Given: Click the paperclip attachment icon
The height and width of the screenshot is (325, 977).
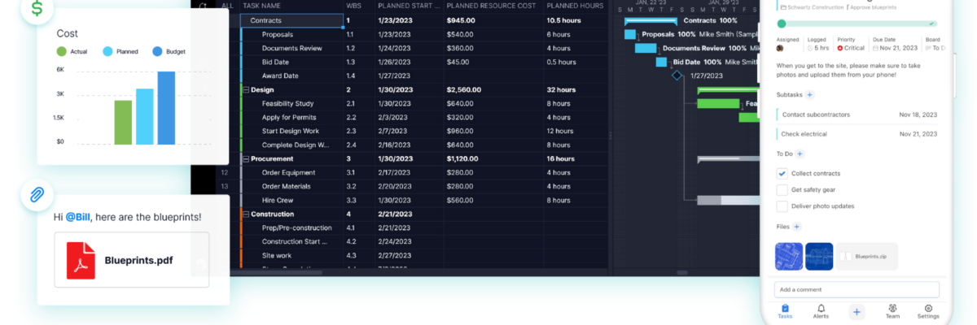Looking at the screenshot, I should click(37, 195).
